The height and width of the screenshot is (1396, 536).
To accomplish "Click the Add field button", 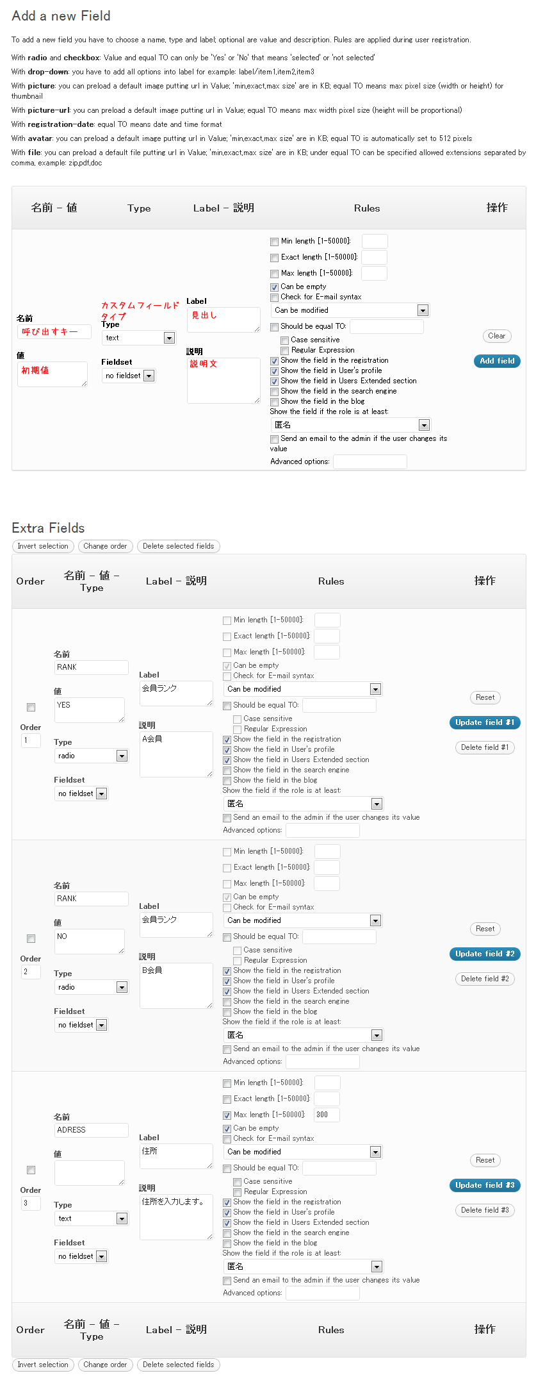I will click(496, 360).
